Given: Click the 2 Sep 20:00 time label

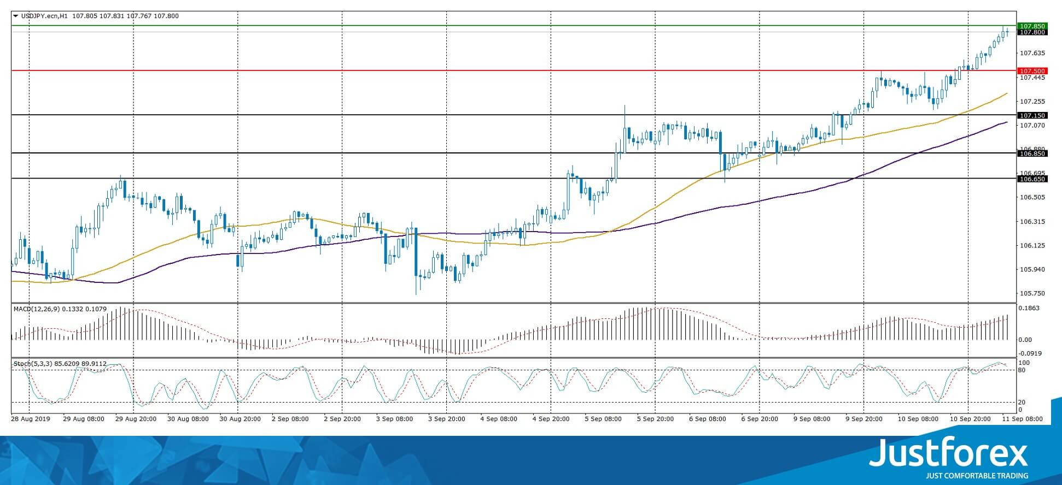Looking at the screenshot, I should point(342,419).
